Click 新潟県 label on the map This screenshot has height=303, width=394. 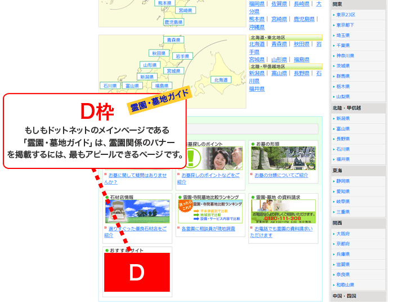point(147,77)
